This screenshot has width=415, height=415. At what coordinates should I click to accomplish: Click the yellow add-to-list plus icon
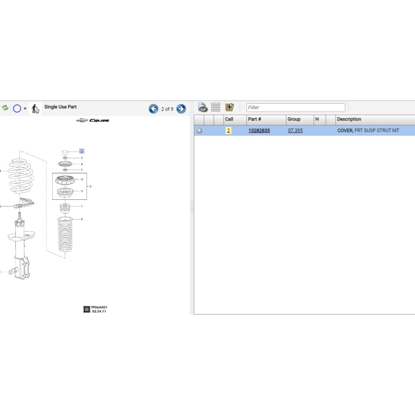(x=229, y=107)
